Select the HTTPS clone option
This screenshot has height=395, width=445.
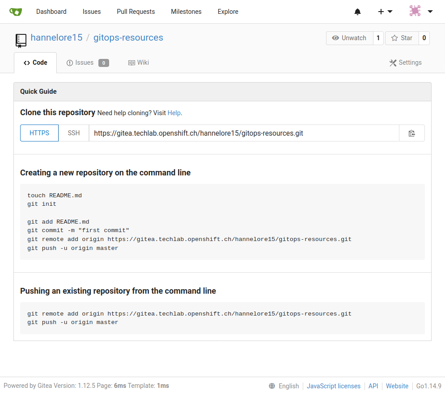[x=39, y=133]
